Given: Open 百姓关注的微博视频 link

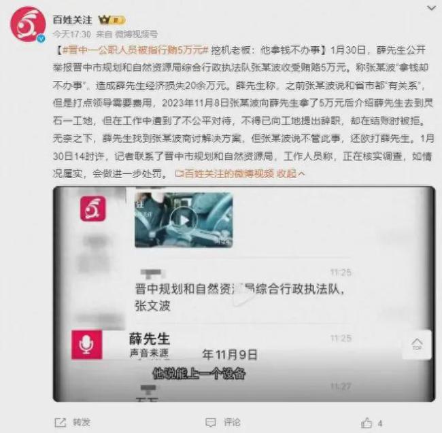Looking at the screenshot, I should (x=224, y=174).
